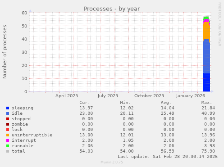Click total average value 56.59
This screenshot has width=224, height=167.
167,151
